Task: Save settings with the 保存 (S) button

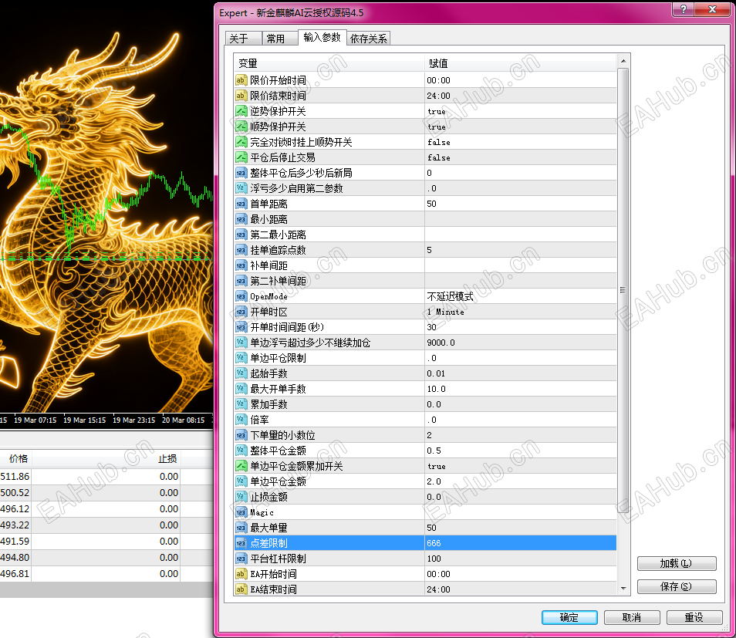Action: (677, 586)
